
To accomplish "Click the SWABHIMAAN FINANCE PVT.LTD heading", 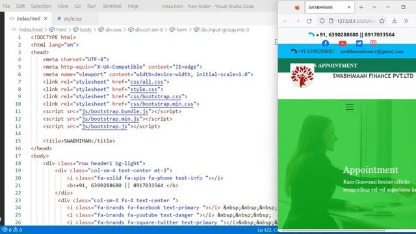I will 372,76.
